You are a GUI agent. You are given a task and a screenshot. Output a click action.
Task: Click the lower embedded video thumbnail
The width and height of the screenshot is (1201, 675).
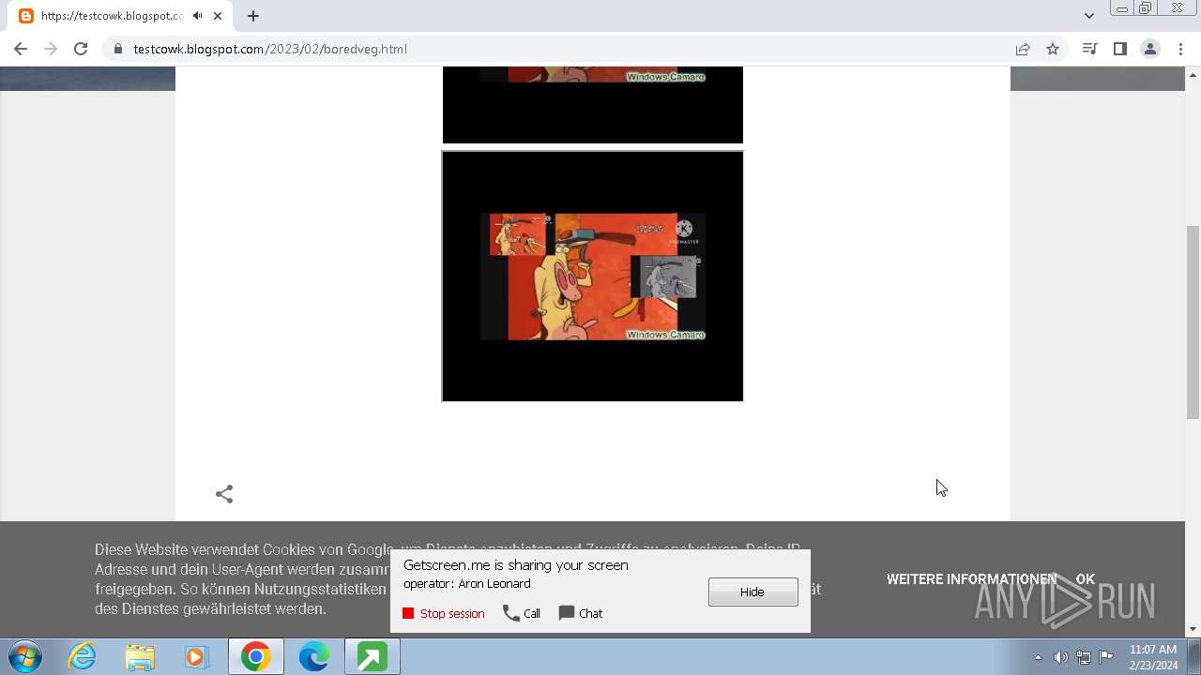tap(593, 277)
